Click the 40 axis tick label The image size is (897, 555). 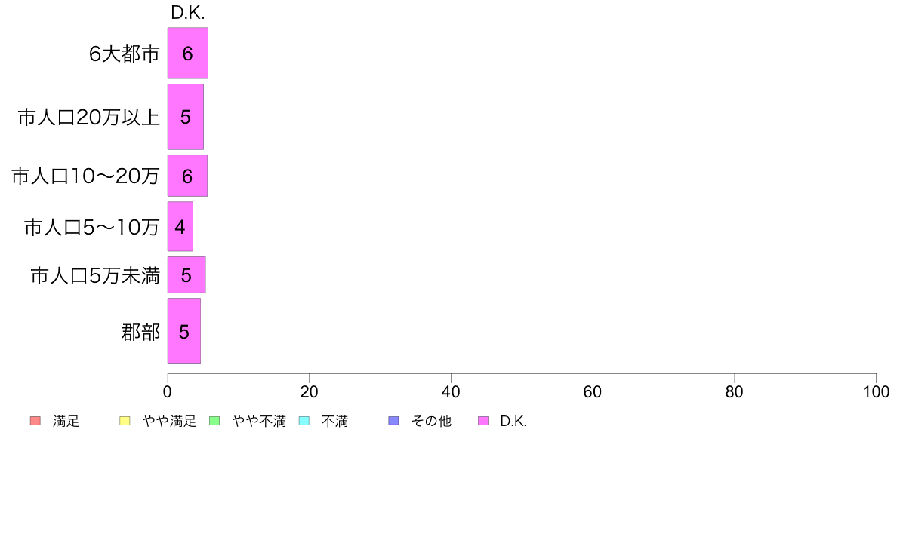[x=451, y=392]
